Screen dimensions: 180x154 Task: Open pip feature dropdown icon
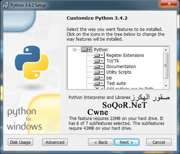tap(99, 78)
